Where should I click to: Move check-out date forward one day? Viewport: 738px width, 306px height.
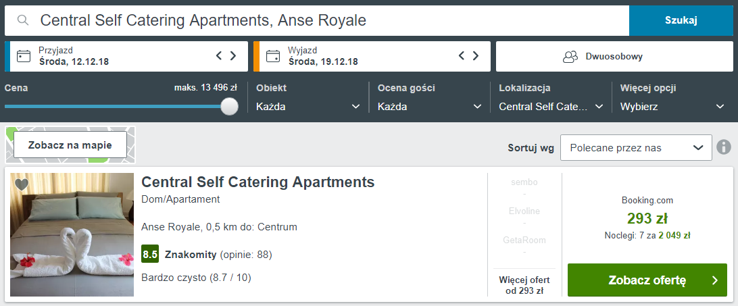tap(476, 55)
